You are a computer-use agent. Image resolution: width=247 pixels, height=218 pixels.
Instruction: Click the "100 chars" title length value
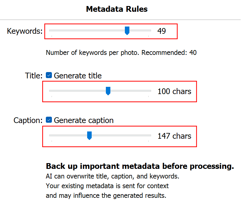174,91
